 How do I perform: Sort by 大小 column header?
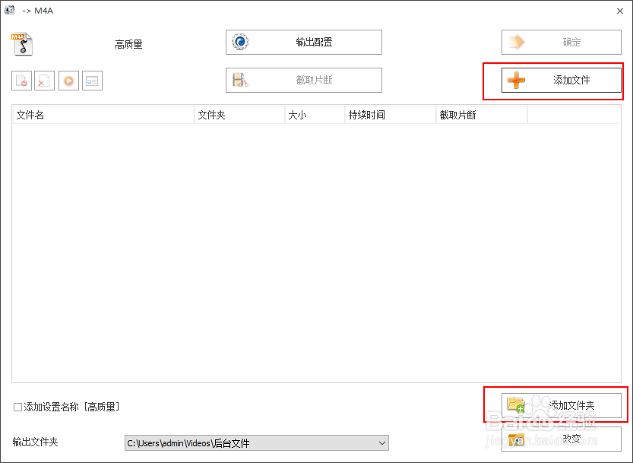pyautogui.click(x=315, y=115)
